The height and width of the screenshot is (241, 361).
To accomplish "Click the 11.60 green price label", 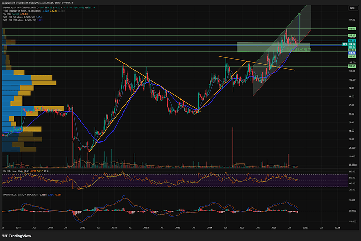I will (352, 66).
